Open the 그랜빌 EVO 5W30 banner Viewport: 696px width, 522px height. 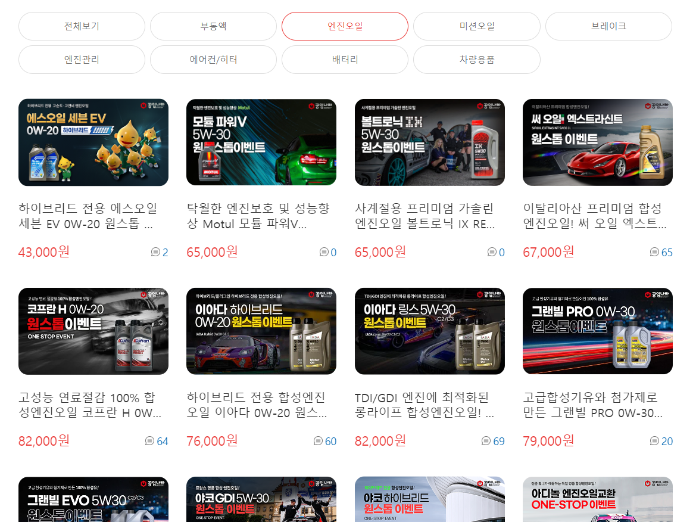(x=93, y=499)
